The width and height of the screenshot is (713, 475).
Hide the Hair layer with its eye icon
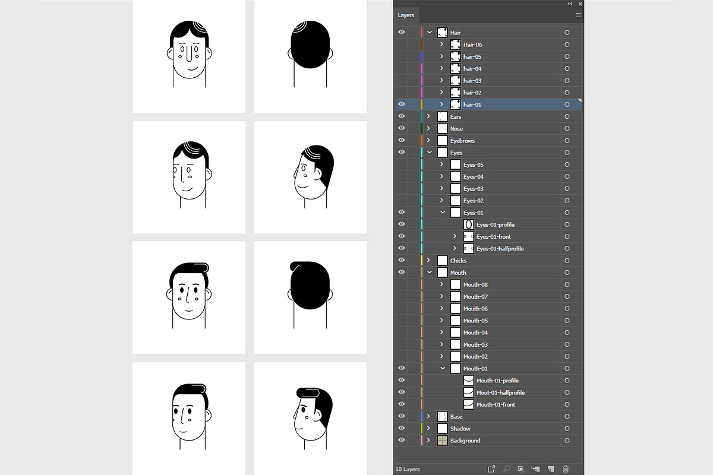[x=402, y=32]
